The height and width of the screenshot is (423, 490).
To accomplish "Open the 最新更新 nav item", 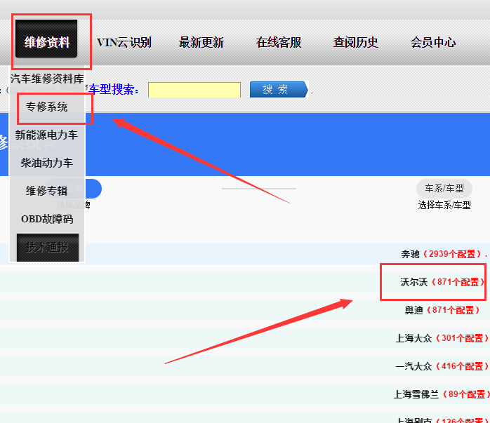I will pyautogui.click(x=201, y=43).
